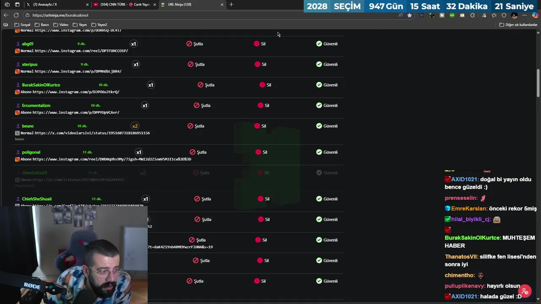This screenshot has width=541, height=304.
Task: Open the Video bookmarks folder
Action: pos(60,25)
